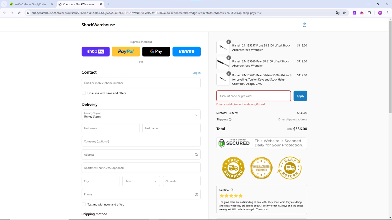
Task: Click the Manufacturer Warranty gold badge
Action: [x=261, y=168]
